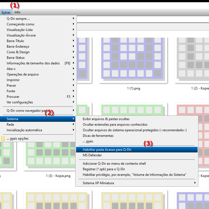This screenshot has width=209, height=209.
Task: Toggle Ocultar extensões para arquivos conhecidos
Action: (137, 125)
